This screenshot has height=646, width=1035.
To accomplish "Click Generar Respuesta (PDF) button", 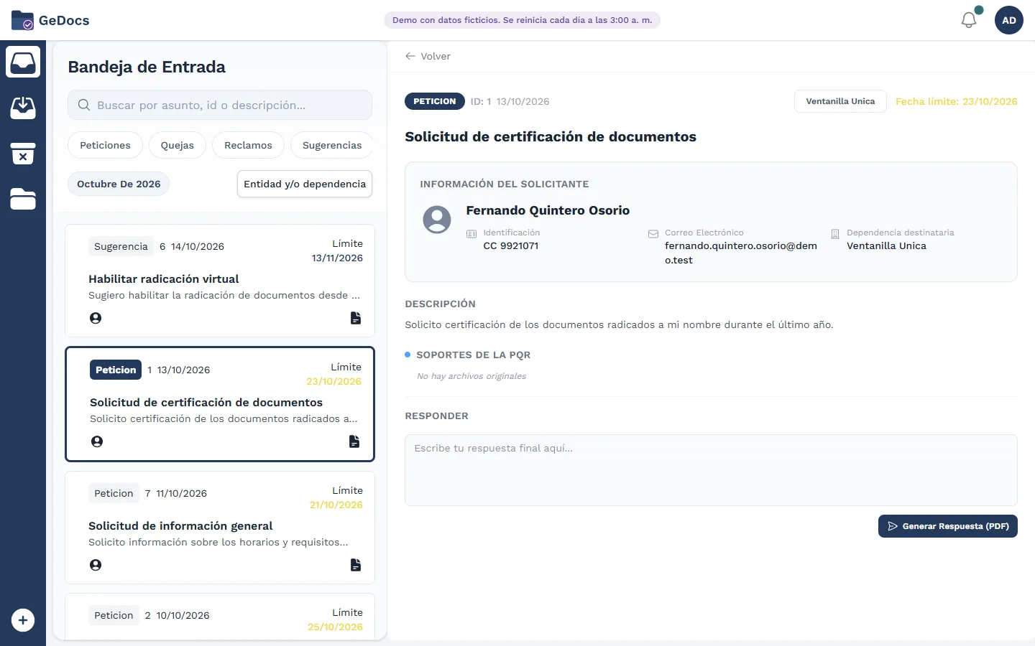I will (948, 526).
